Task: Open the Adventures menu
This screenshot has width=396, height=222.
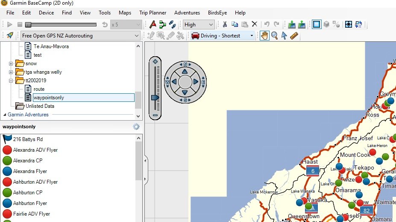Action: pos(187,13)
